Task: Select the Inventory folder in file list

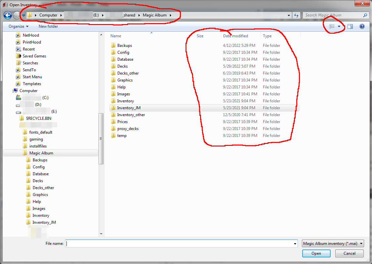Action: [126, 101]
